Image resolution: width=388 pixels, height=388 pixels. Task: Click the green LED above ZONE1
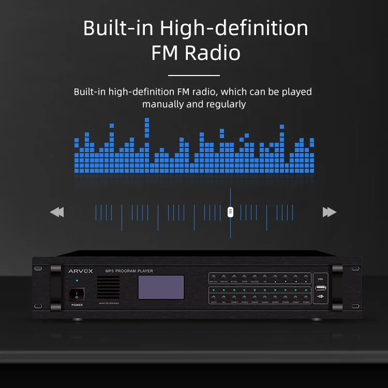234,290
